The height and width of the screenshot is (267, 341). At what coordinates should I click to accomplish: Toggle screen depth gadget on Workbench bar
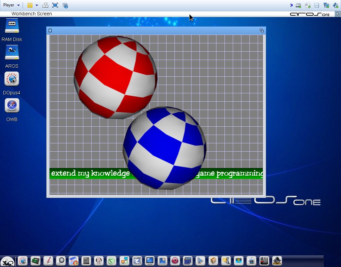coord(338,14)
